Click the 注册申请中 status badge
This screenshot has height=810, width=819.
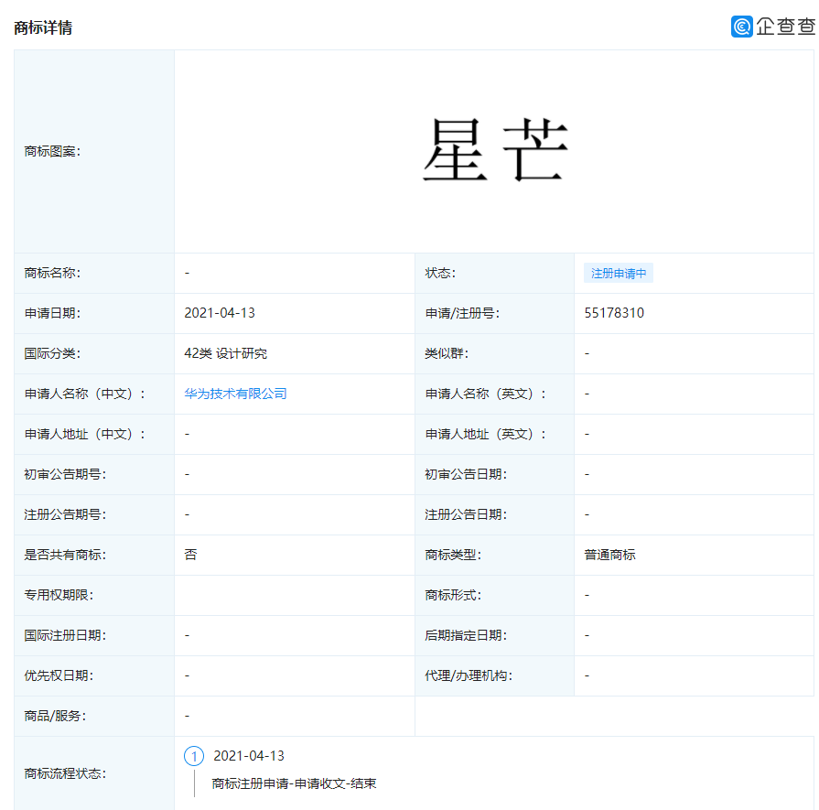click(x=619, y=274)
